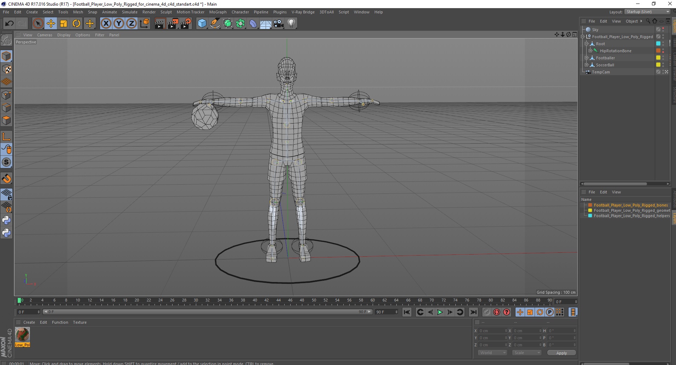Open the Character menu
Screen dimensions: 676x365
240,12
